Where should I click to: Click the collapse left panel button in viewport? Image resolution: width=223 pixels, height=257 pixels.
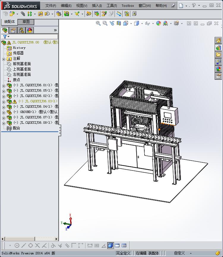(x=189, y=23)
